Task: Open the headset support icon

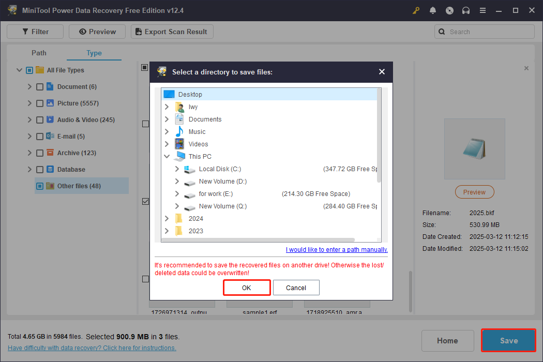Action: 466,10
